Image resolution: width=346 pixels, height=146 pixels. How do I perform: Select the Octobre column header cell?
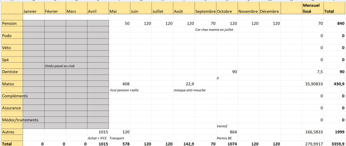[227, 8]
